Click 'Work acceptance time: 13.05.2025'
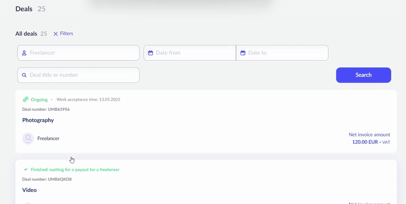The height and width of the screenshot is (204, 406). pos(88,99)
